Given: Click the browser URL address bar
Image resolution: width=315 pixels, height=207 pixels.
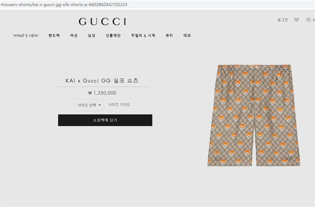Looking at the screenshot, I should (157, 4).
